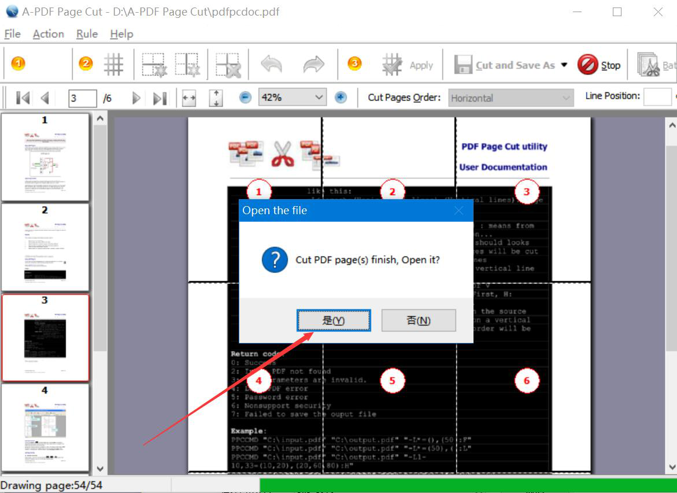Go to the previous page
677x493 pixels.
(45, 98)
